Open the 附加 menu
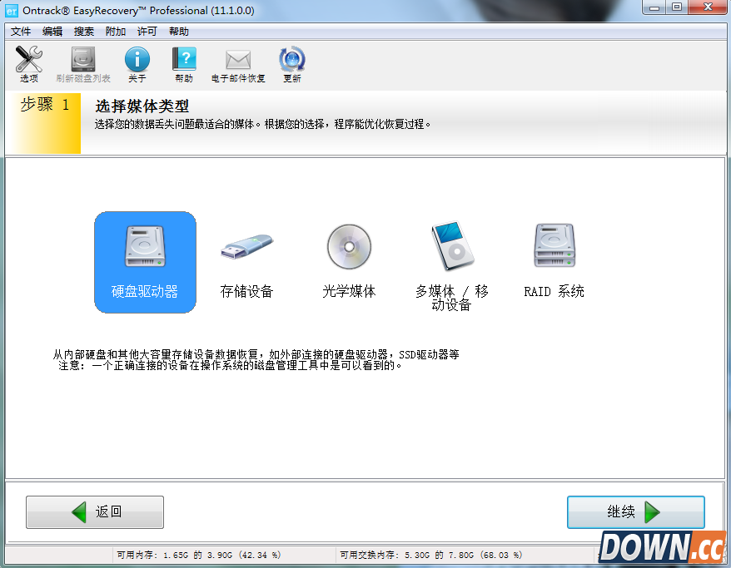The height and width of the screenshot is (568, 731). pyautogui.click(x=114, y=31)
